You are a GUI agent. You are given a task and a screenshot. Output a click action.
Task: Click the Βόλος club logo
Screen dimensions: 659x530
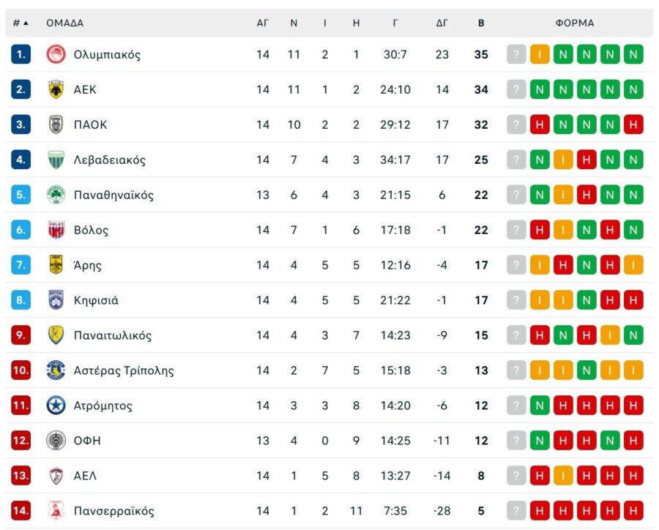(x=56, y=230)
